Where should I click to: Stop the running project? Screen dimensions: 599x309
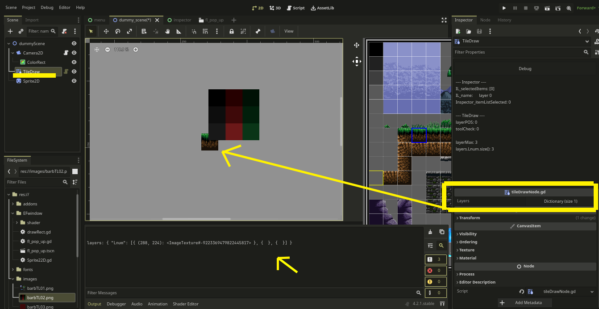click(525, 8)
